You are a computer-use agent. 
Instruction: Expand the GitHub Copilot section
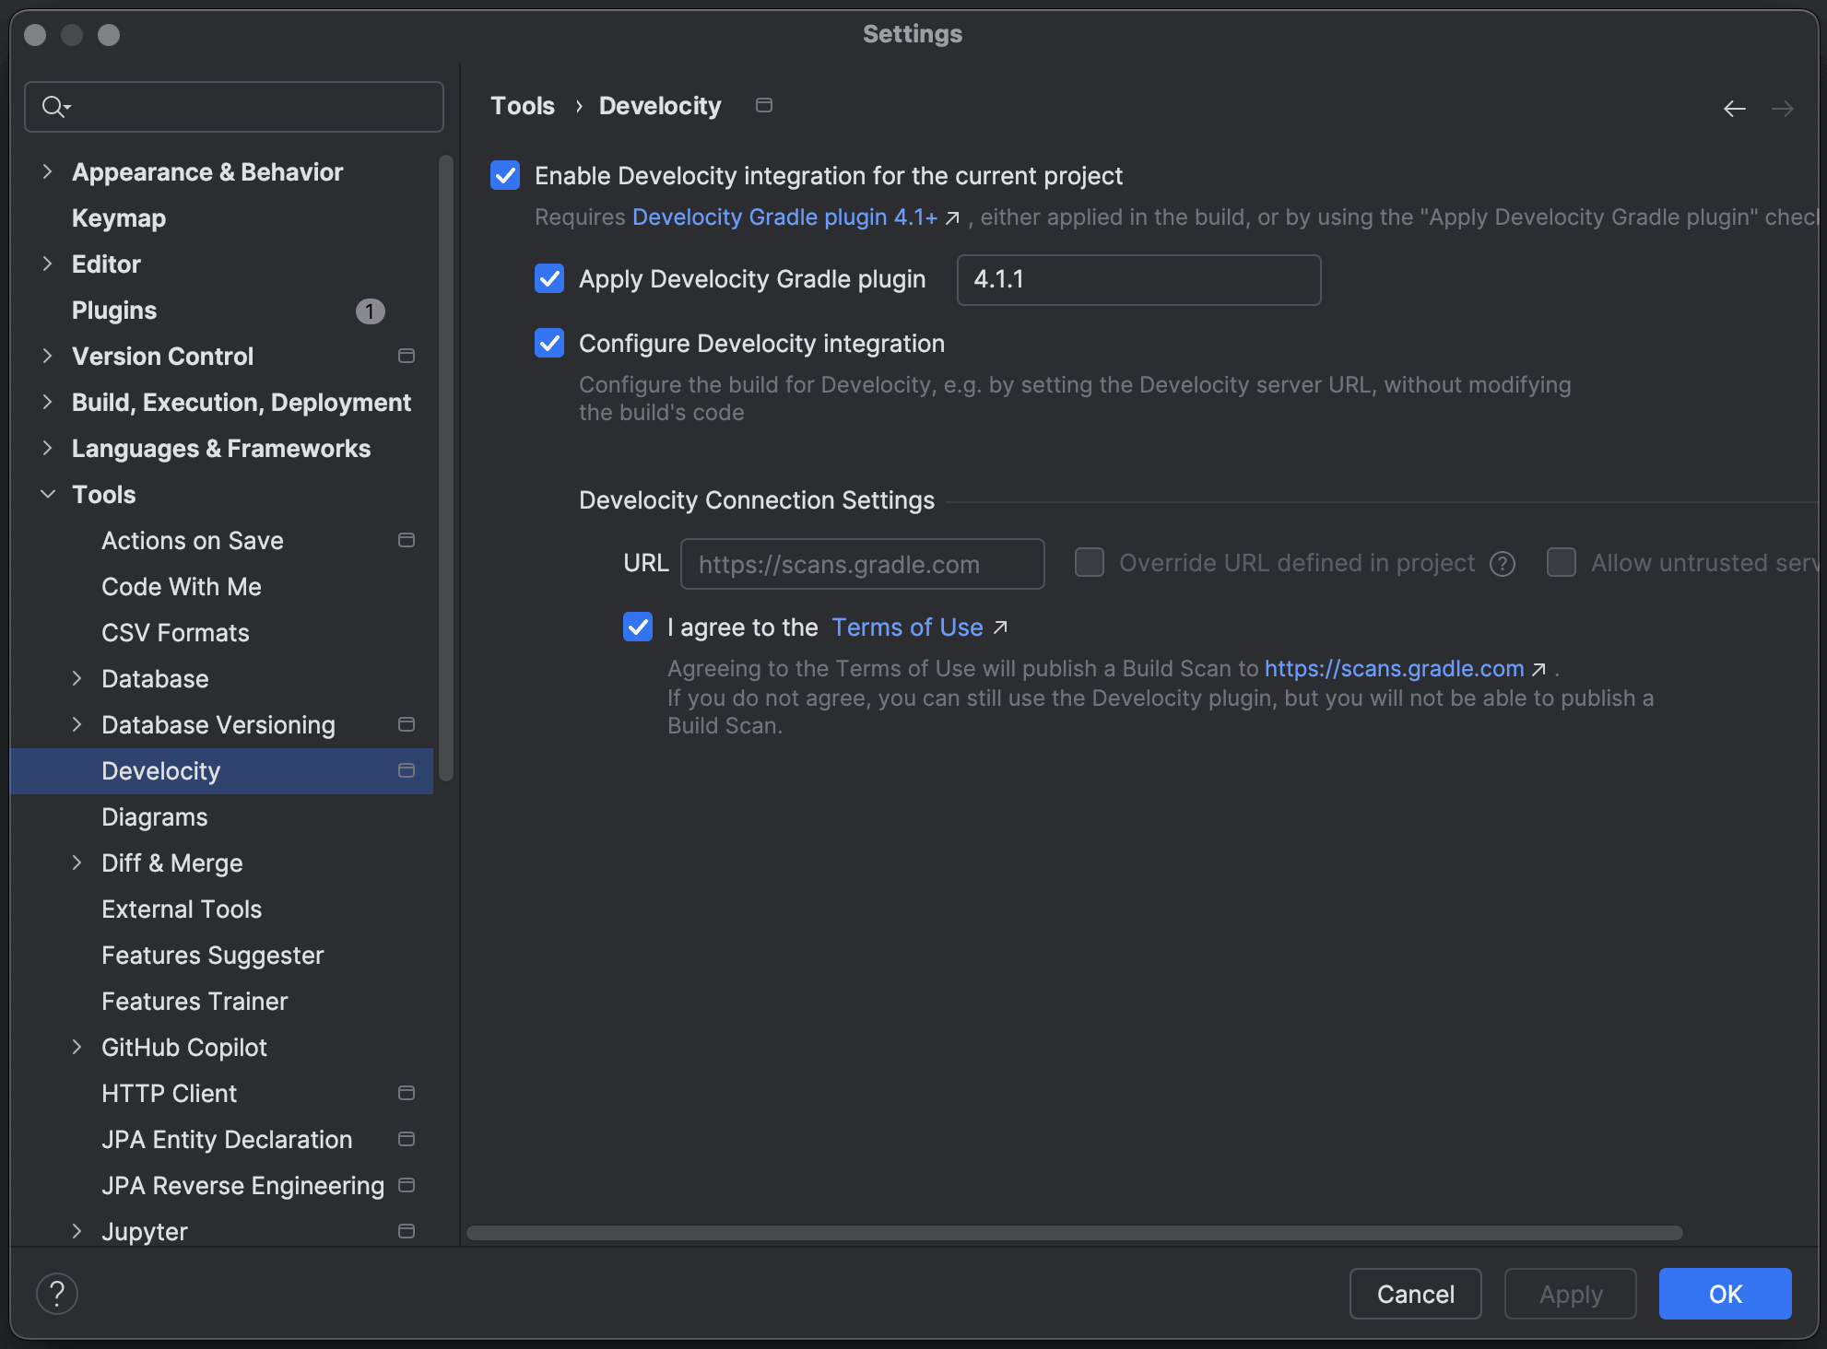pyautogui.click(x=77, y=1047)
